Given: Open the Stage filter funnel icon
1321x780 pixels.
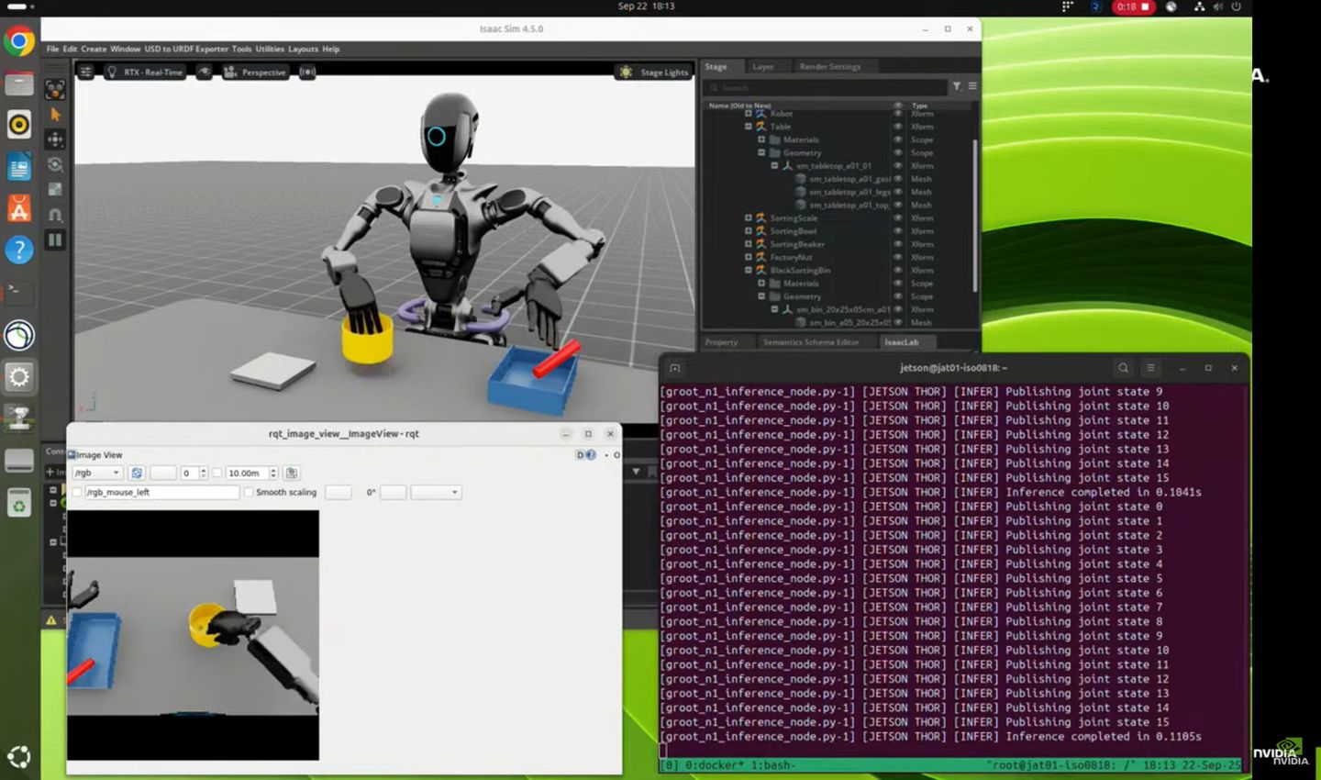Looking at the screenshot, I should pos(957,86).
